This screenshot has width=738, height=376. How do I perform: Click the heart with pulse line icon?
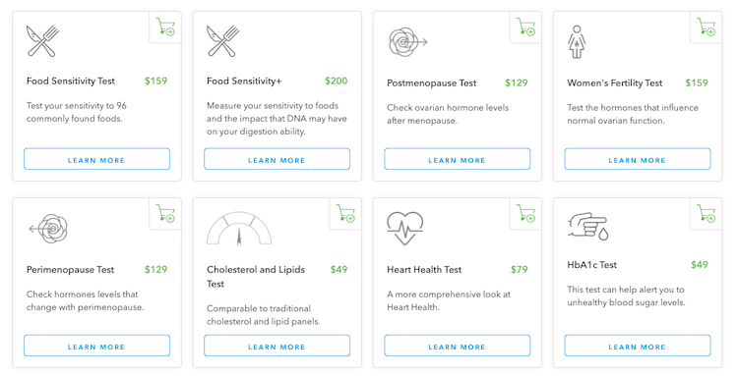click(404, 228)
